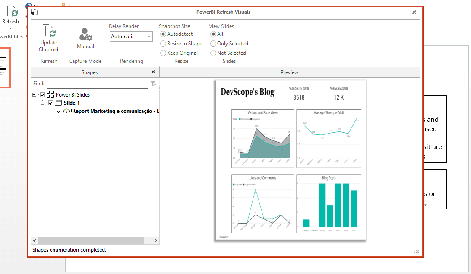Viewport: 471px width, 274px height.
Task: Click the tiles icon beside Power BI Slides
Action: click(49, 94)
